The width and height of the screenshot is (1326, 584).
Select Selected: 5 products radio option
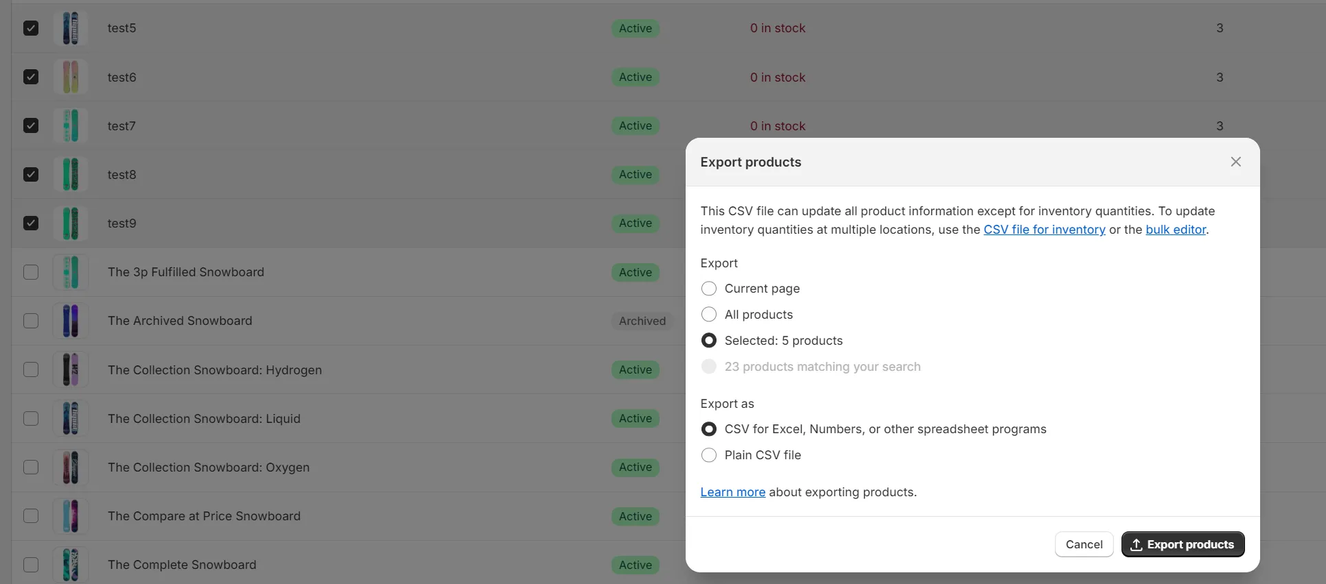(709, 341)
